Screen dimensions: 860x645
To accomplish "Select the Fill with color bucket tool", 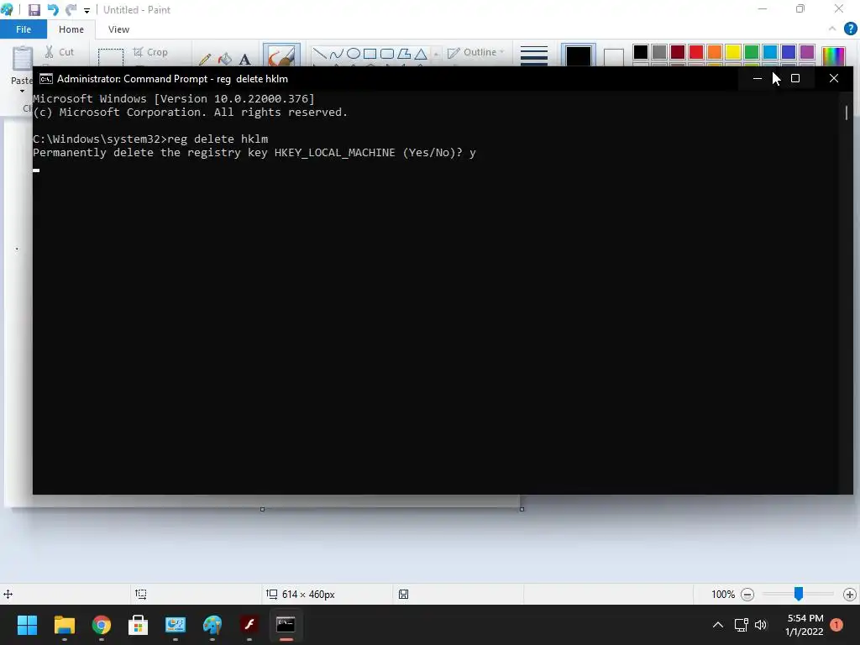I will 225,60.
